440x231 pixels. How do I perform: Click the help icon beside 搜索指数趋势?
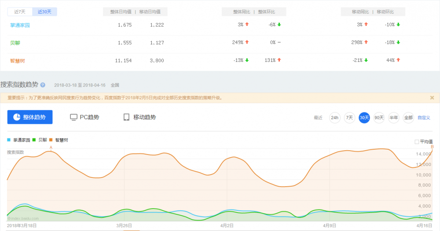click(x=43, y=85)
